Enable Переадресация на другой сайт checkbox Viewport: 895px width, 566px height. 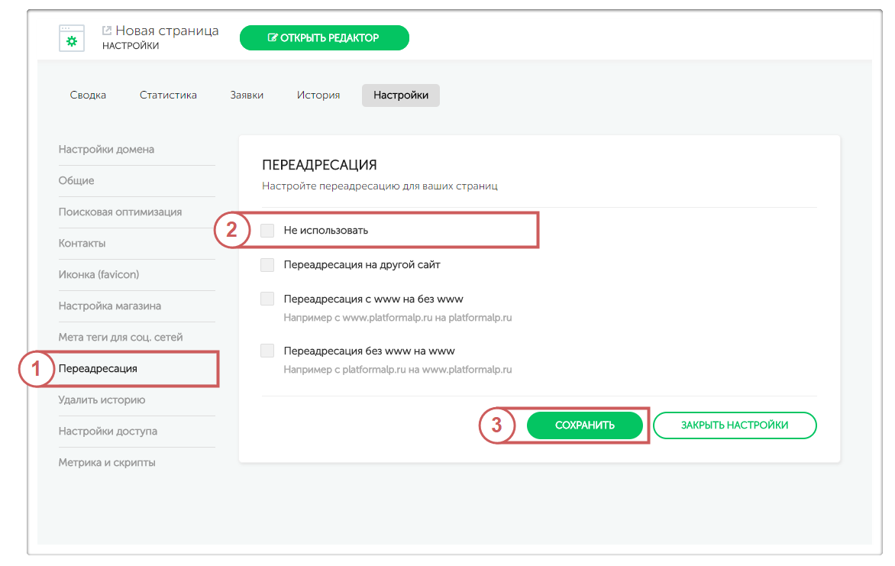(267, 265)
